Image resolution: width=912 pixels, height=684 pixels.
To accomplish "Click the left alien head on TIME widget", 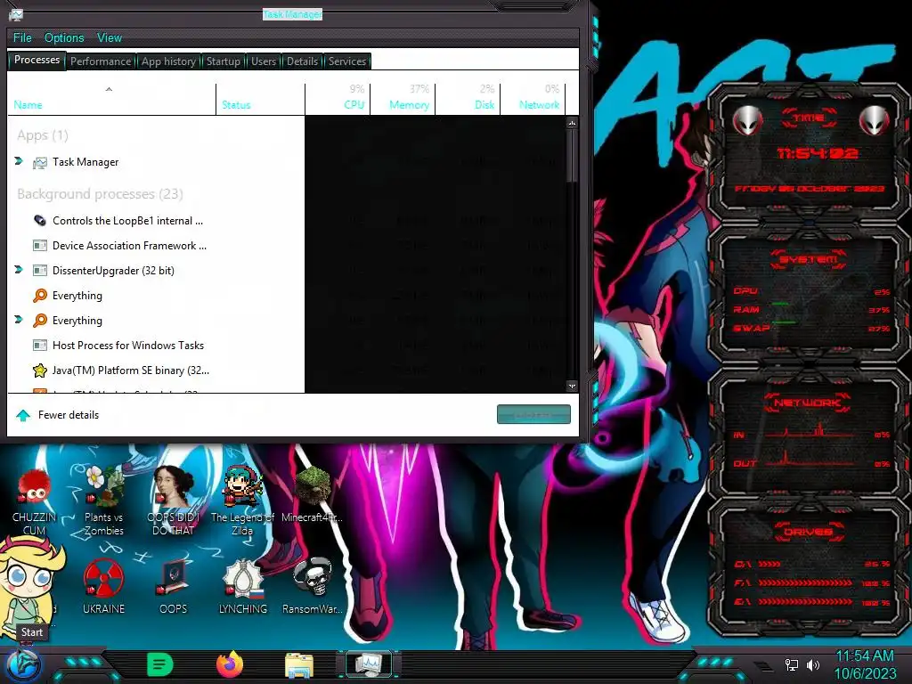I will click(747, 120).
